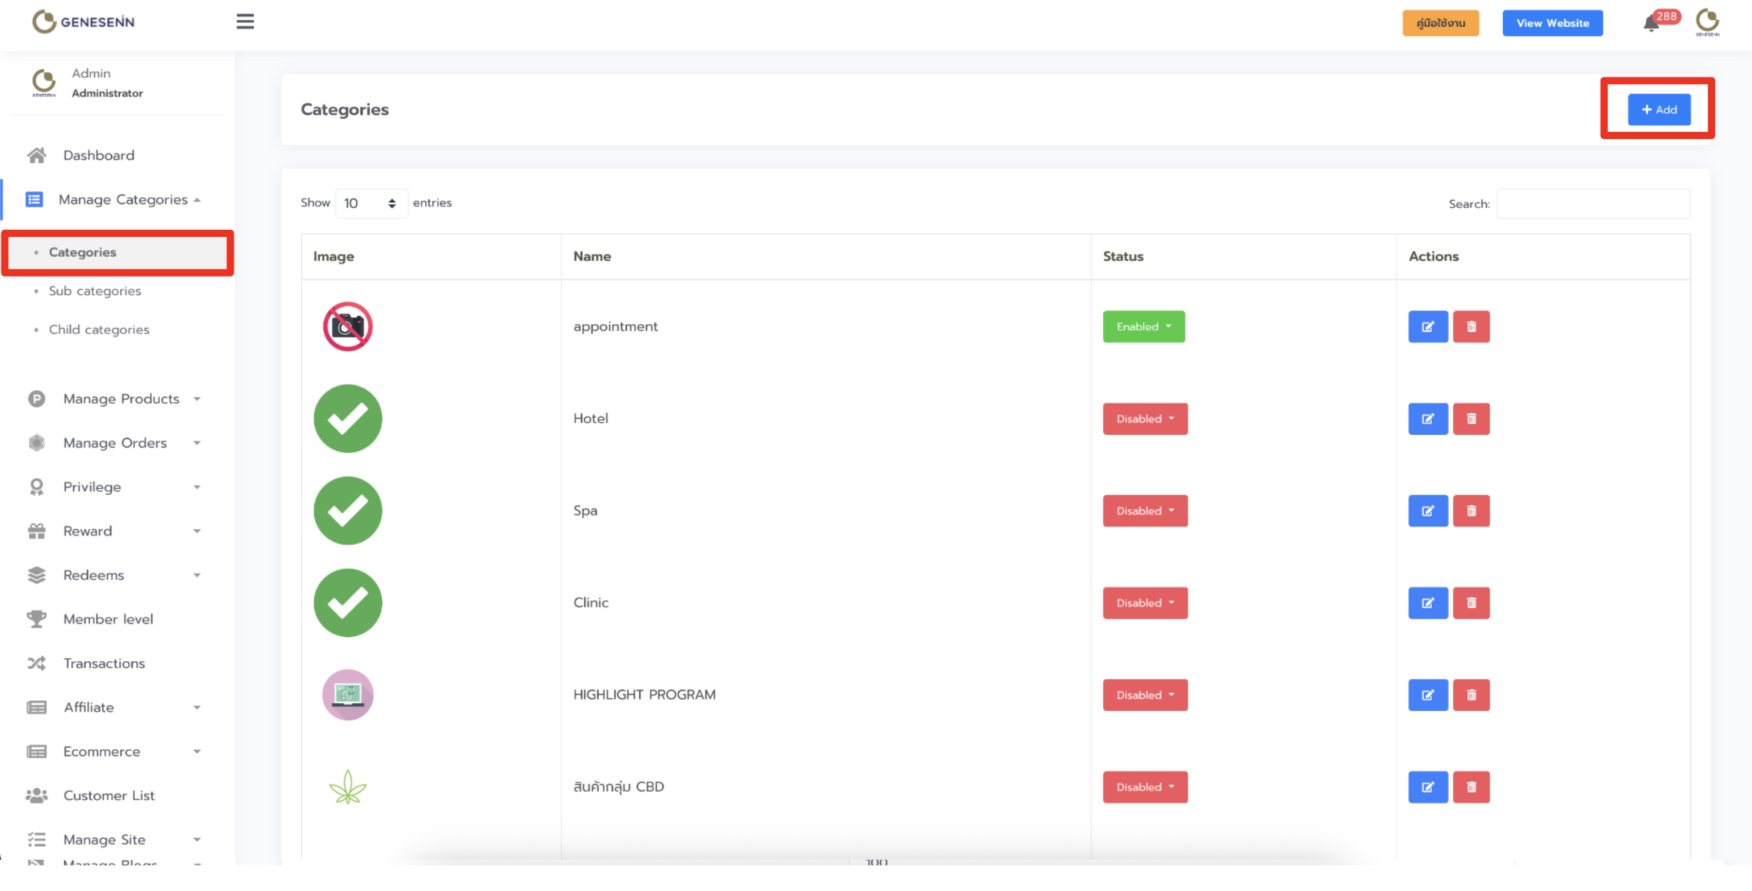Screen dimensions: 1752x891
Task: Click trash icon for Clinic row
Action: (x=1471, y=603)
